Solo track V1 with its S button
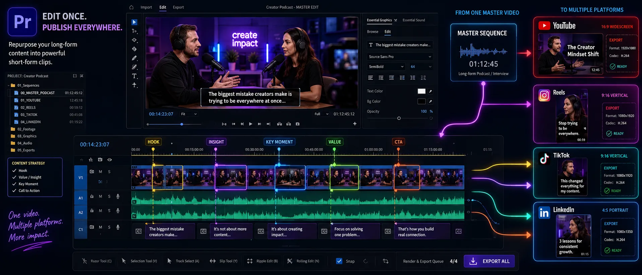The height and width of the screenshot is (275, 642). (109, 171)
